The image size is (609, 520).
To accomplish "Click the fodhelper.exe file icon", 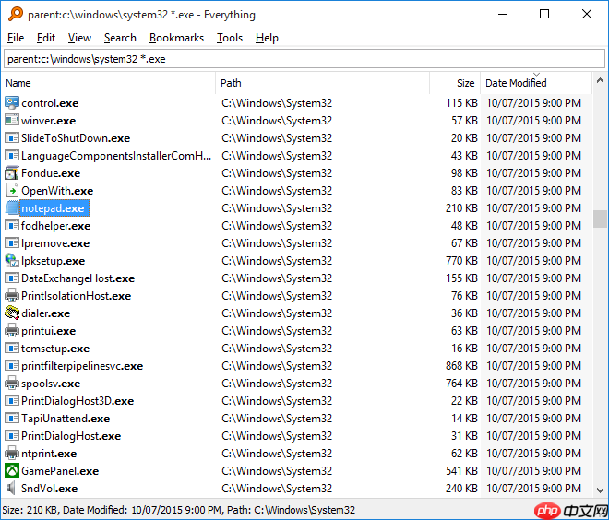I will (12, 226).
